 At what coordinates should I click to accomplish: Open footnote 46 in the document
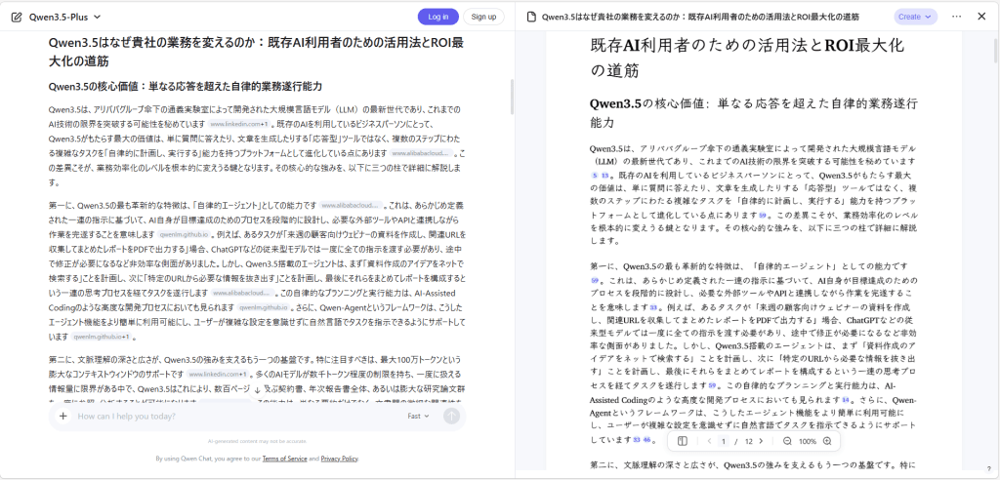point(646,439)
